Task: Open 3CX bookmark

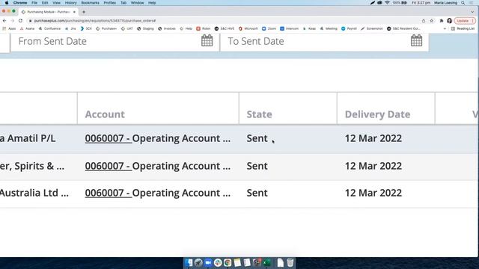Action: point(86,28)
